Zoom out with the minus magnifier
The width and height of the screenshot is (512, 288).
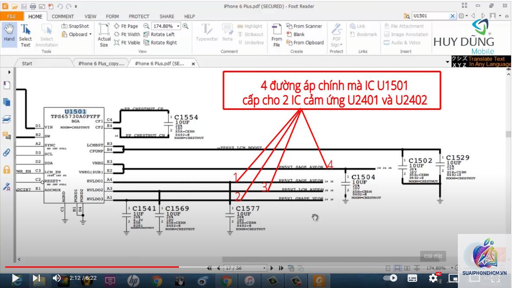tap(146, 26)
